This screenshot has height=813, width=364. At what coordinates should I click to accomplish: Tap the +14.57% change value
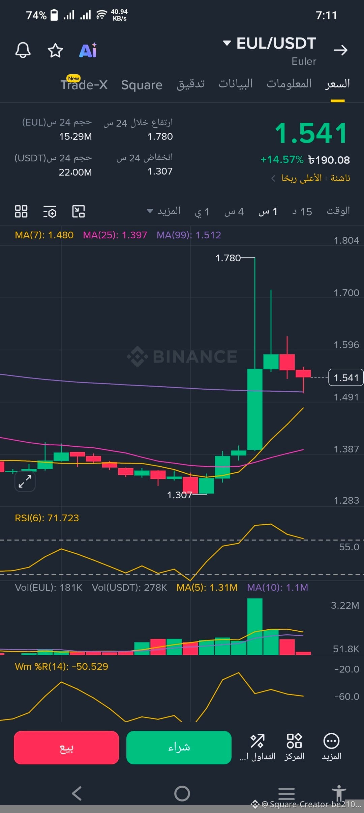pyautogui.click(x=282, y=159)
